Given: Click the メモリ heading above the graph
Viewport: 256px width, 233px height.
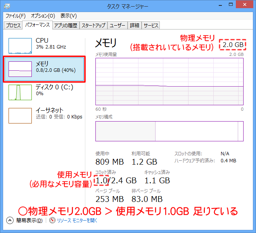Looking at the screenshot, I should [x=106, y=43].
